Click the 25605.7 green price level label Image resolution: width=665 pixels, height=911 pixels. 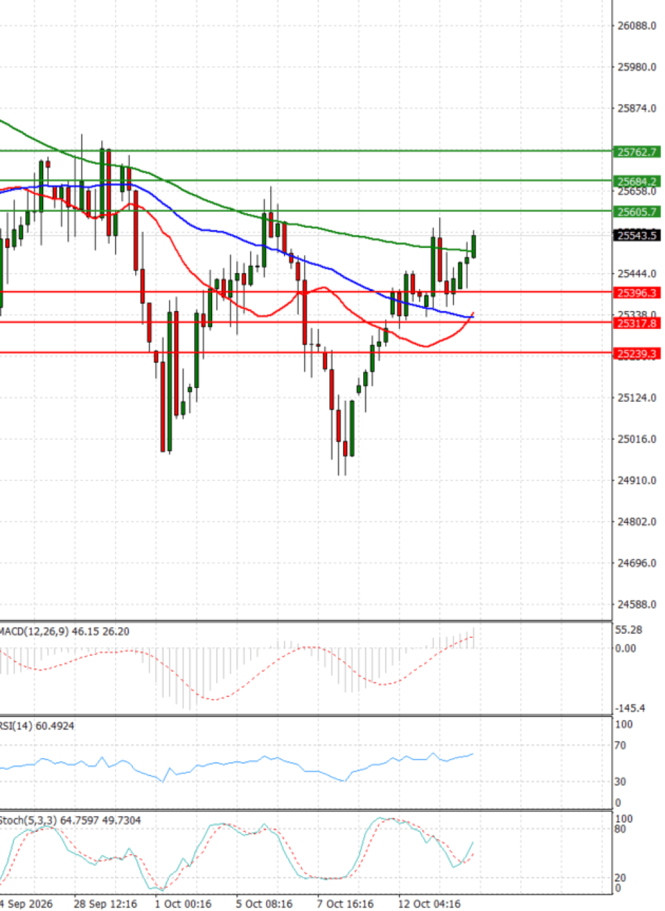point(636,212)
